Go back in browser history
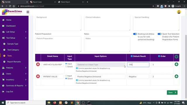 click(3, 6)
